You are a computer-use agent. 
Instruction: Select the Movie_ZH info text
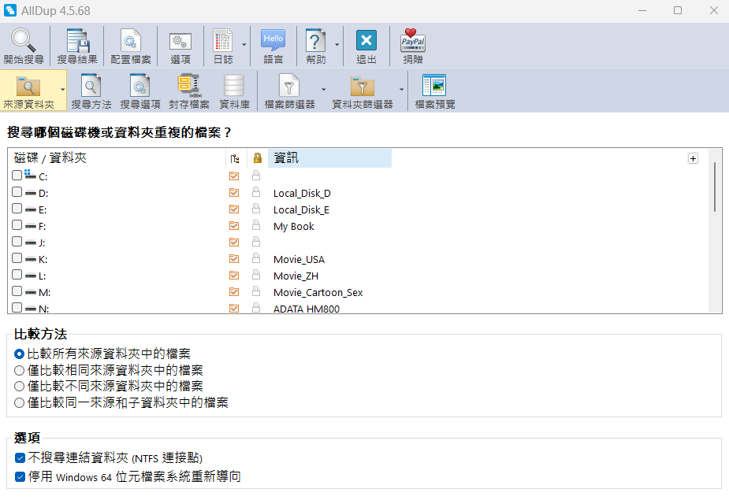(x=296, y=276)
